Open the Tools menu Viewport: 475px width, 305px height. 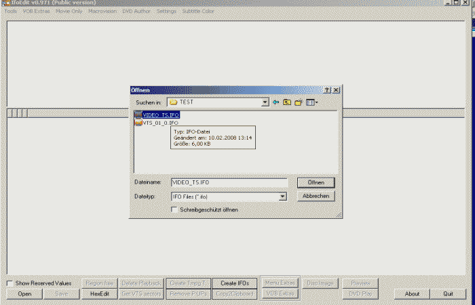(11, 12)
